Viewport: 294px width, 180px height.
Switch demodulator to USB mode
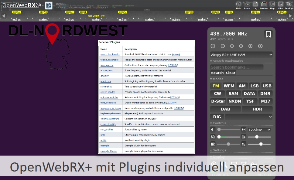267,86
